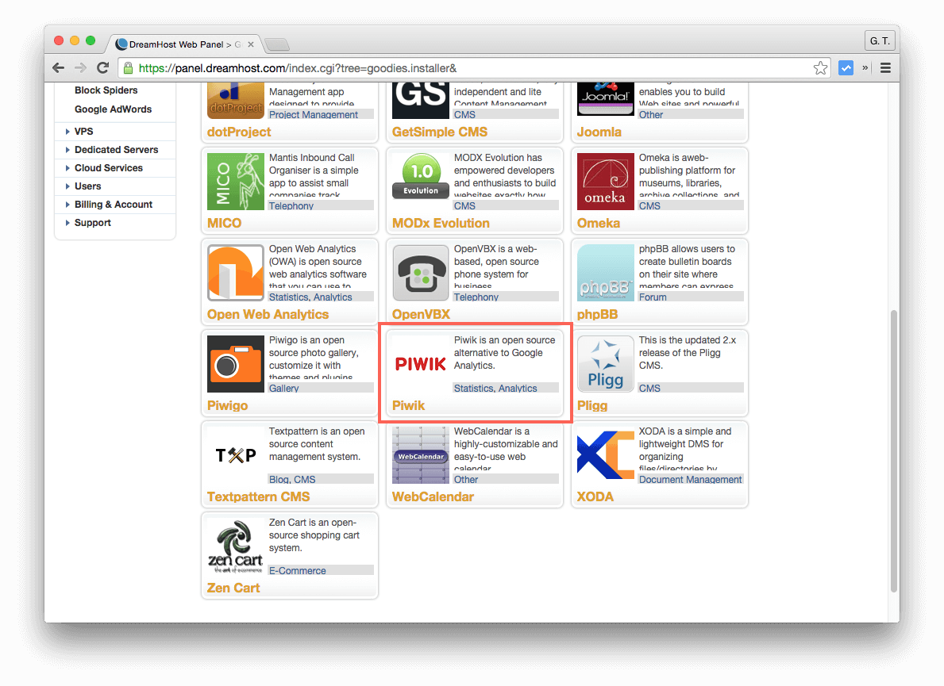
Task: Open the Piwigo camera icon
Action: click(x=235, y=364)
